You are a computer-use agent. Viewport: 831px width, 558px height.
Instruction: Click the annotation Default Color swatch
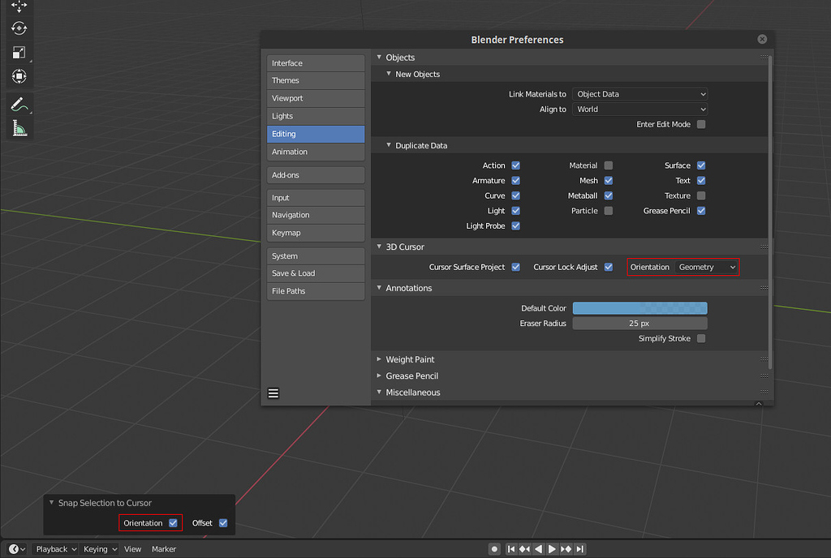point(639,308)
